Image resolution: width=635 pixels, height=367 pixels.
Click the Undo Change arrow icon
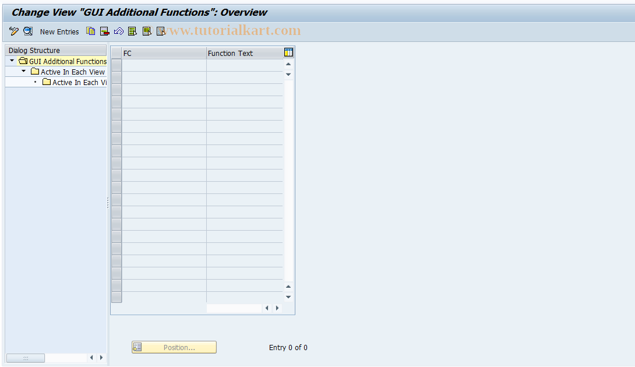pos(119,31)
